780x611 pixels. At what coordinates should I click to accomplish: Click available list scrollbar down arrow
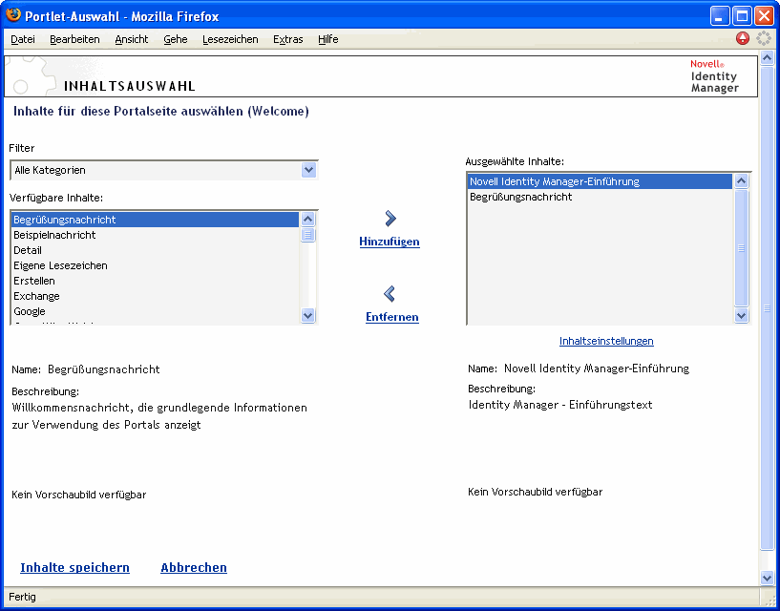click(308, 315)
